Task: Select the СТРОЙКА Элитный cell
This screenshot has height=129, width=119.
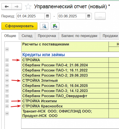Action: coord(65,80)
